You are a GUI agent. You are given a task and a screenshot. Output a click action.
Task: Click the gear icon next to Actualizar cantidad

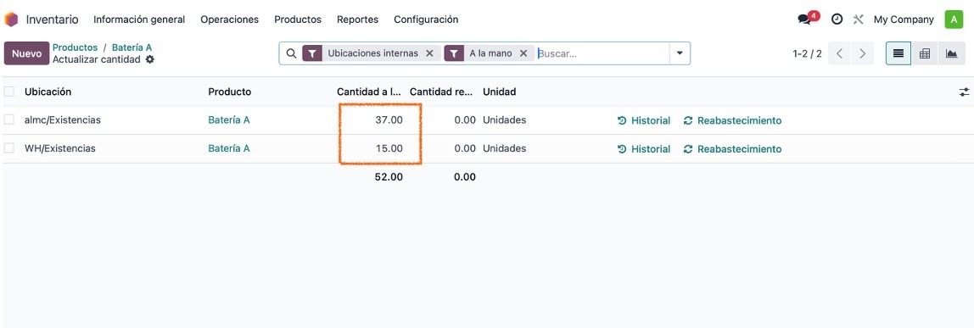click(149, 59)
